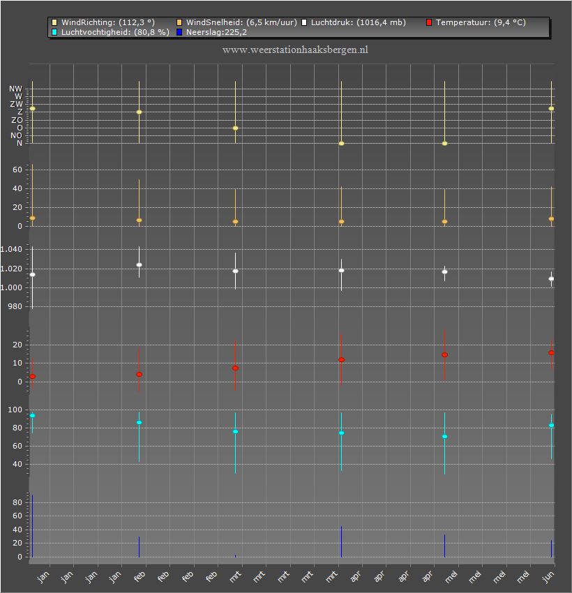Image resolution: width=572 pixels, height=593 pixels.
Task: Click the Luchtdruk white legend swatch
Action: (304, 23)
